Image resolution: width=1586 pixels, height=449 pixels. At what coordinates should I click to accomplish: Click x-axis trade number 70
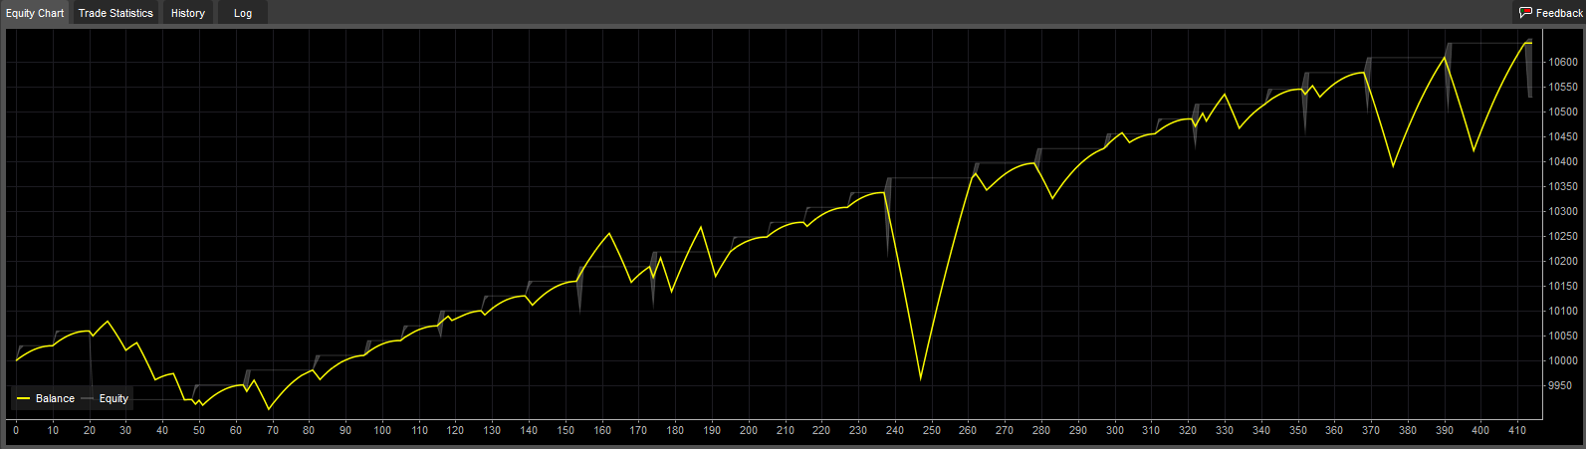[272, 430]
